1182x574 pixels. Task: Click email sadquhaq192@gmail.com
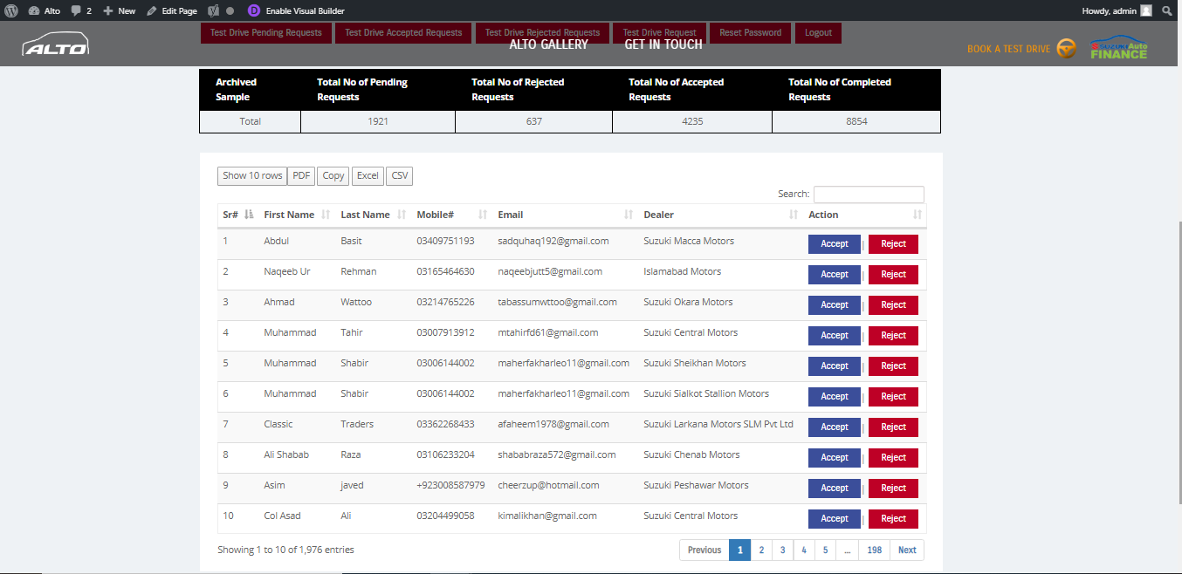553,241
